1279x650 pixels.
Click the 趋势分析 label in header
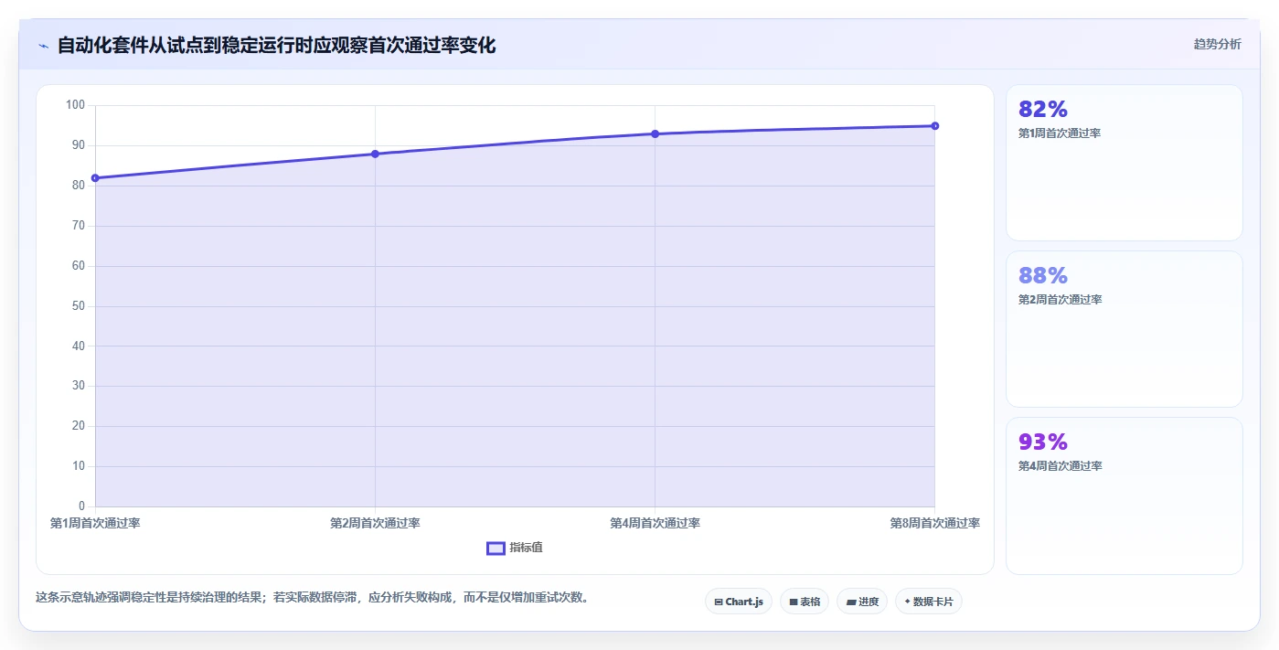coord(1217,44)
